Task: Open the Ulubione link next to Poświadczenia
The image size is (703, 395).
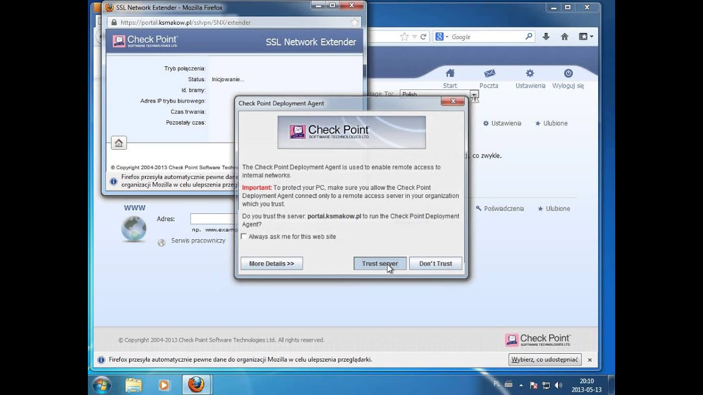Action: click(554, 208)
